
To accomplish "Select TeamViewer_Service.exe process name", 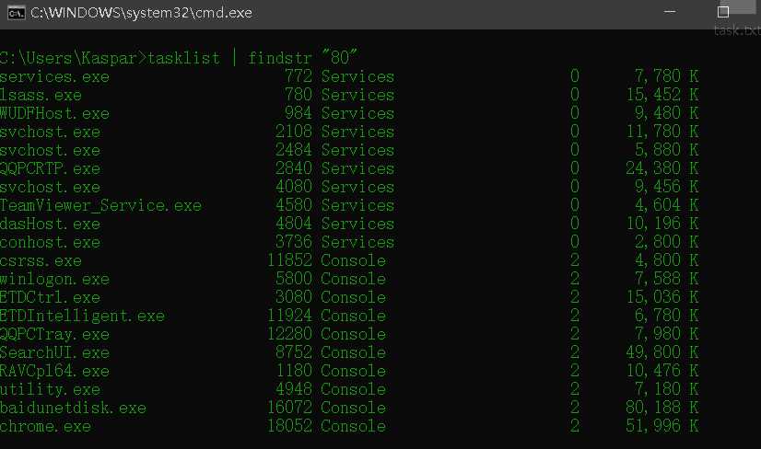I will (x=101, y=205).
